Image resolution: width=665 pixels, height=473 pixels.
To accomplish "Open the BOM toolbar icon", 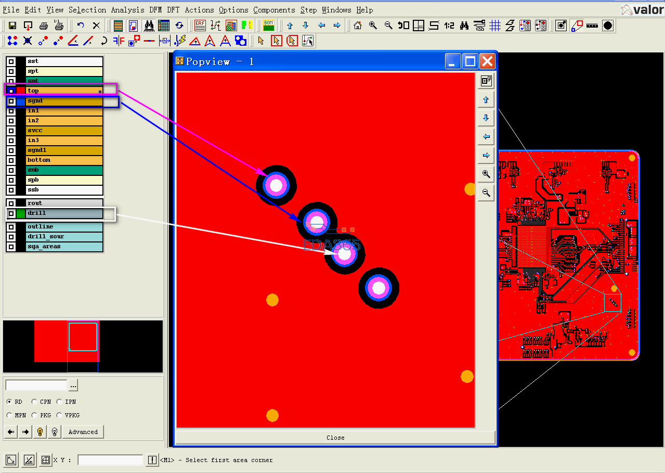I will click(269, 25).
